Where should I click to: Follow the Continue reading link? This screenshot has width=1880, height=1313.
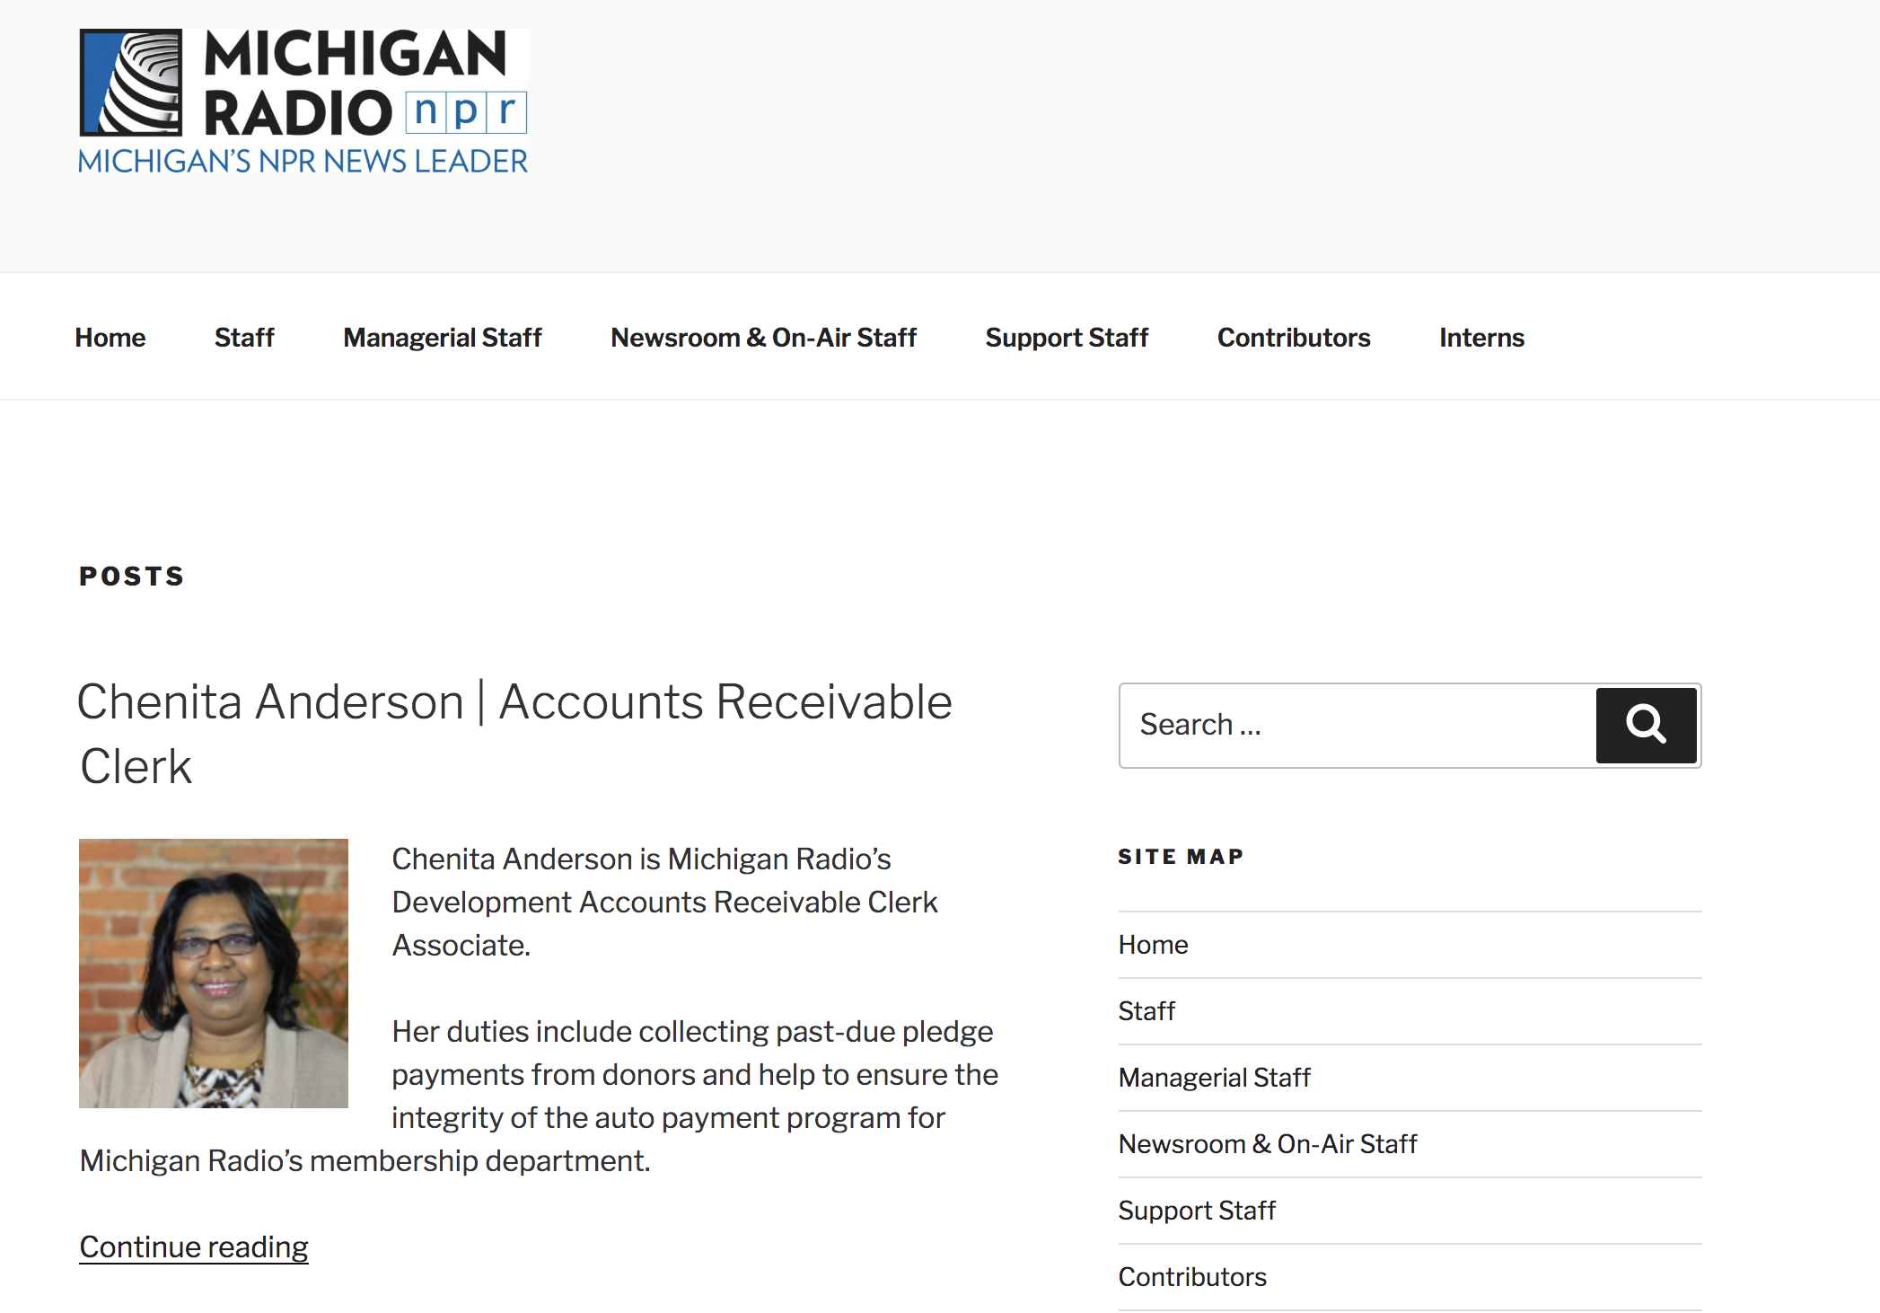(194, 1247)
